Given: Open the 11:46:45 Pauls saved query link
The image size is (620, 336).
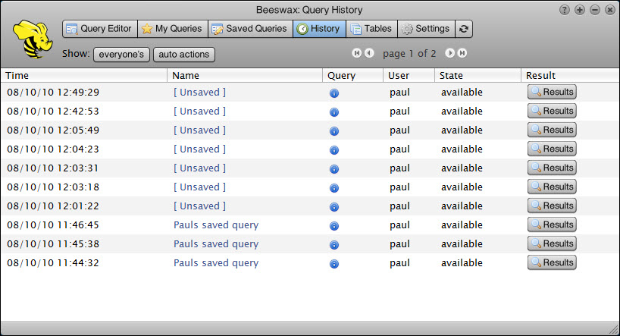Looking at the screenshot, I should point(216,225).
